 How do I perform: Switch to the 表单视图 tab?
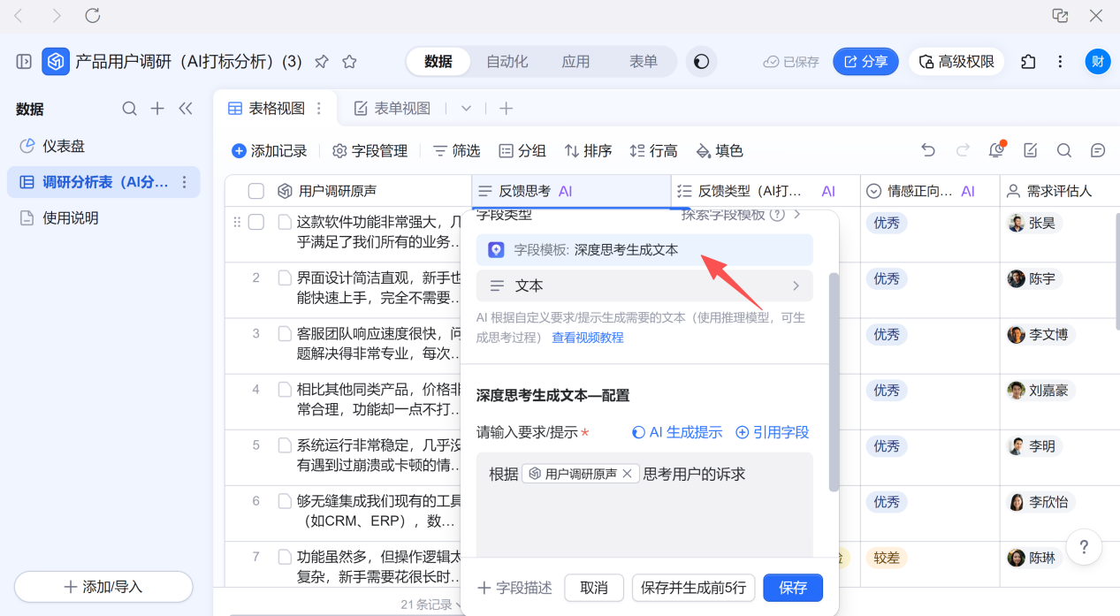point(392,109)
